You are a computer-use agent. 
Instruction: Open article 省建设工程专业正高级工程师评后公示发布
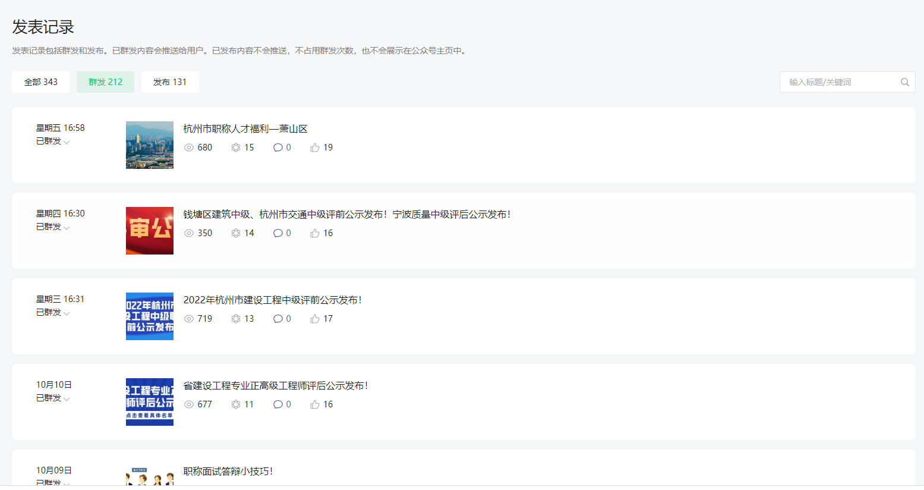pyautogui.click(x=276, y=385)
